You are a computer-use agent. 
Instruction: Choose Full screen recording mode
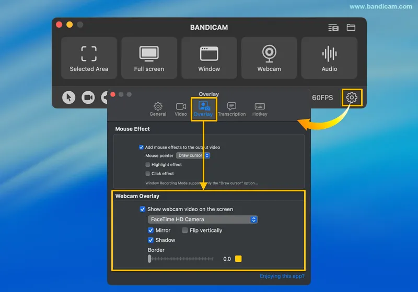149,58
